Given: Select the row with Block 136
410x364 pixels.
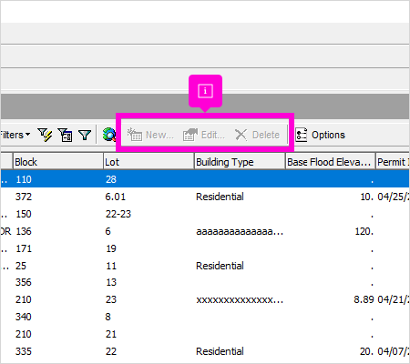Looking at the screenshot, I should [205, 231].
